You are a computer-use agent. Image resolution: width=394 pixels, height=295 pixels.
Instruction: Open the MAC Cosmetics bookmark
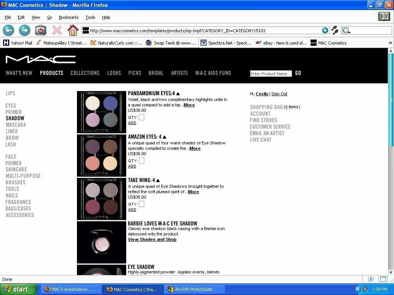[329, 43]
